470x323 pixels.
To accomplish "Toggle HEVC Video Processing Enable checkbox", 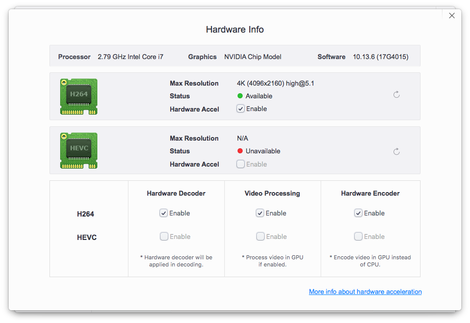I will (260, 236).
